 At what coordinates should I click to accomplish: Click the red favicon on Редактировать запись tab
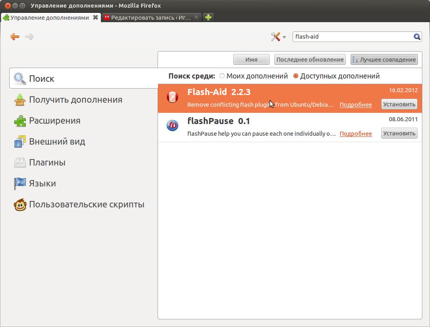point(107,17)
